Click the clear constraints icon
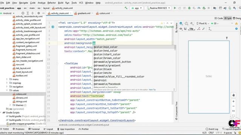Viewport: 241px width, 135px height. pyautogui.click(x=199, y=28)
